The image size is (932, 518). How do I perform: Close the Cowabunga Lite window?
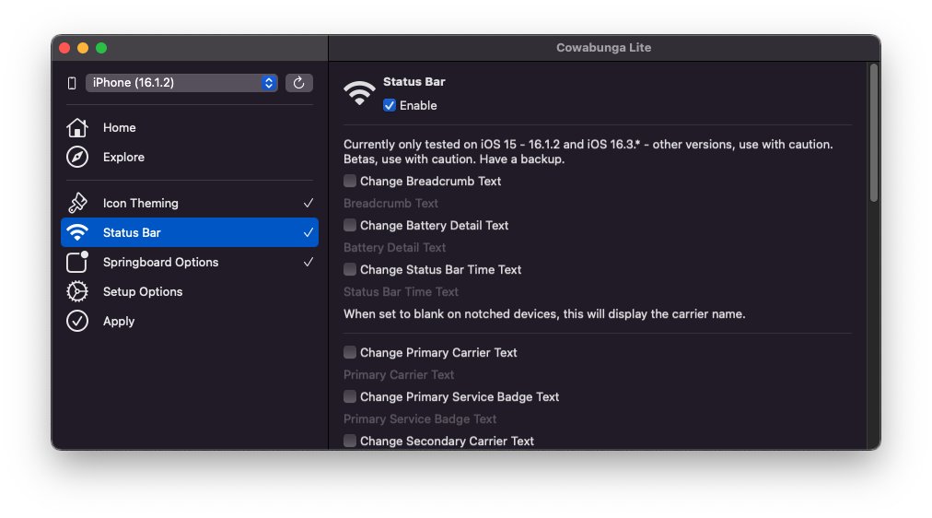(x=64, y=48)
